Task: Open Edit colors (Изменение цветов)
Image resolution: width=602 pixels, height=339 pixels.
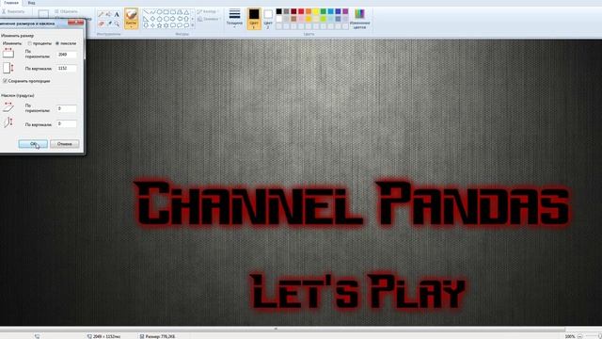Action: coord(359,19)
